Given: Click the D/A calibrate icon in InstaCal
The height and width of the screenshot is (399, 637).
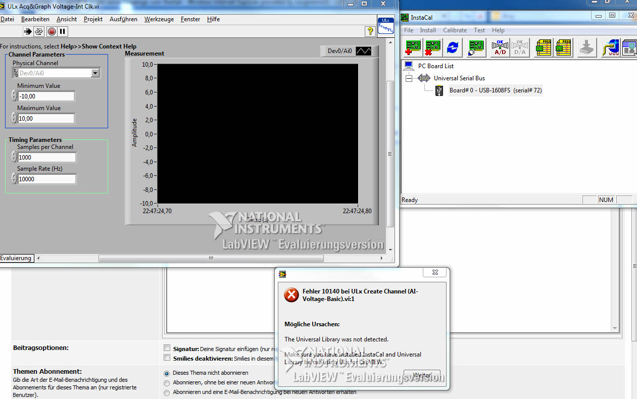Looking at the screenshot, I should [519, 47].
